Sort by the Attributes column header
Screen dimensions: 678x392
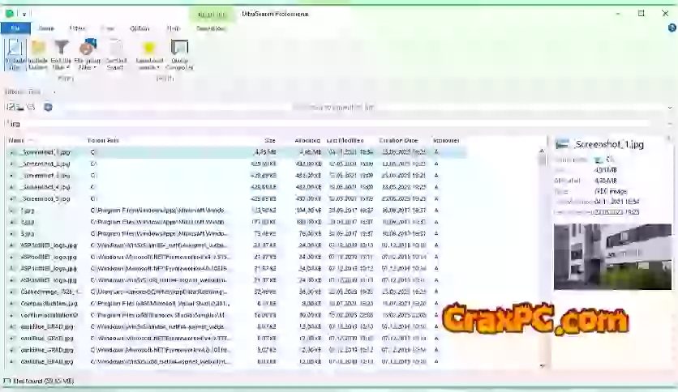446,140
